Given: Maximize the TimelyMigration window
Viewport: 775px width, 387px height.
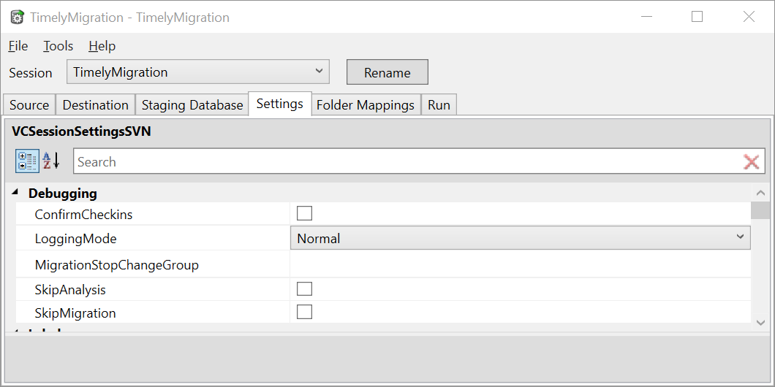Looking at the screenshot, I should (697, 17).
